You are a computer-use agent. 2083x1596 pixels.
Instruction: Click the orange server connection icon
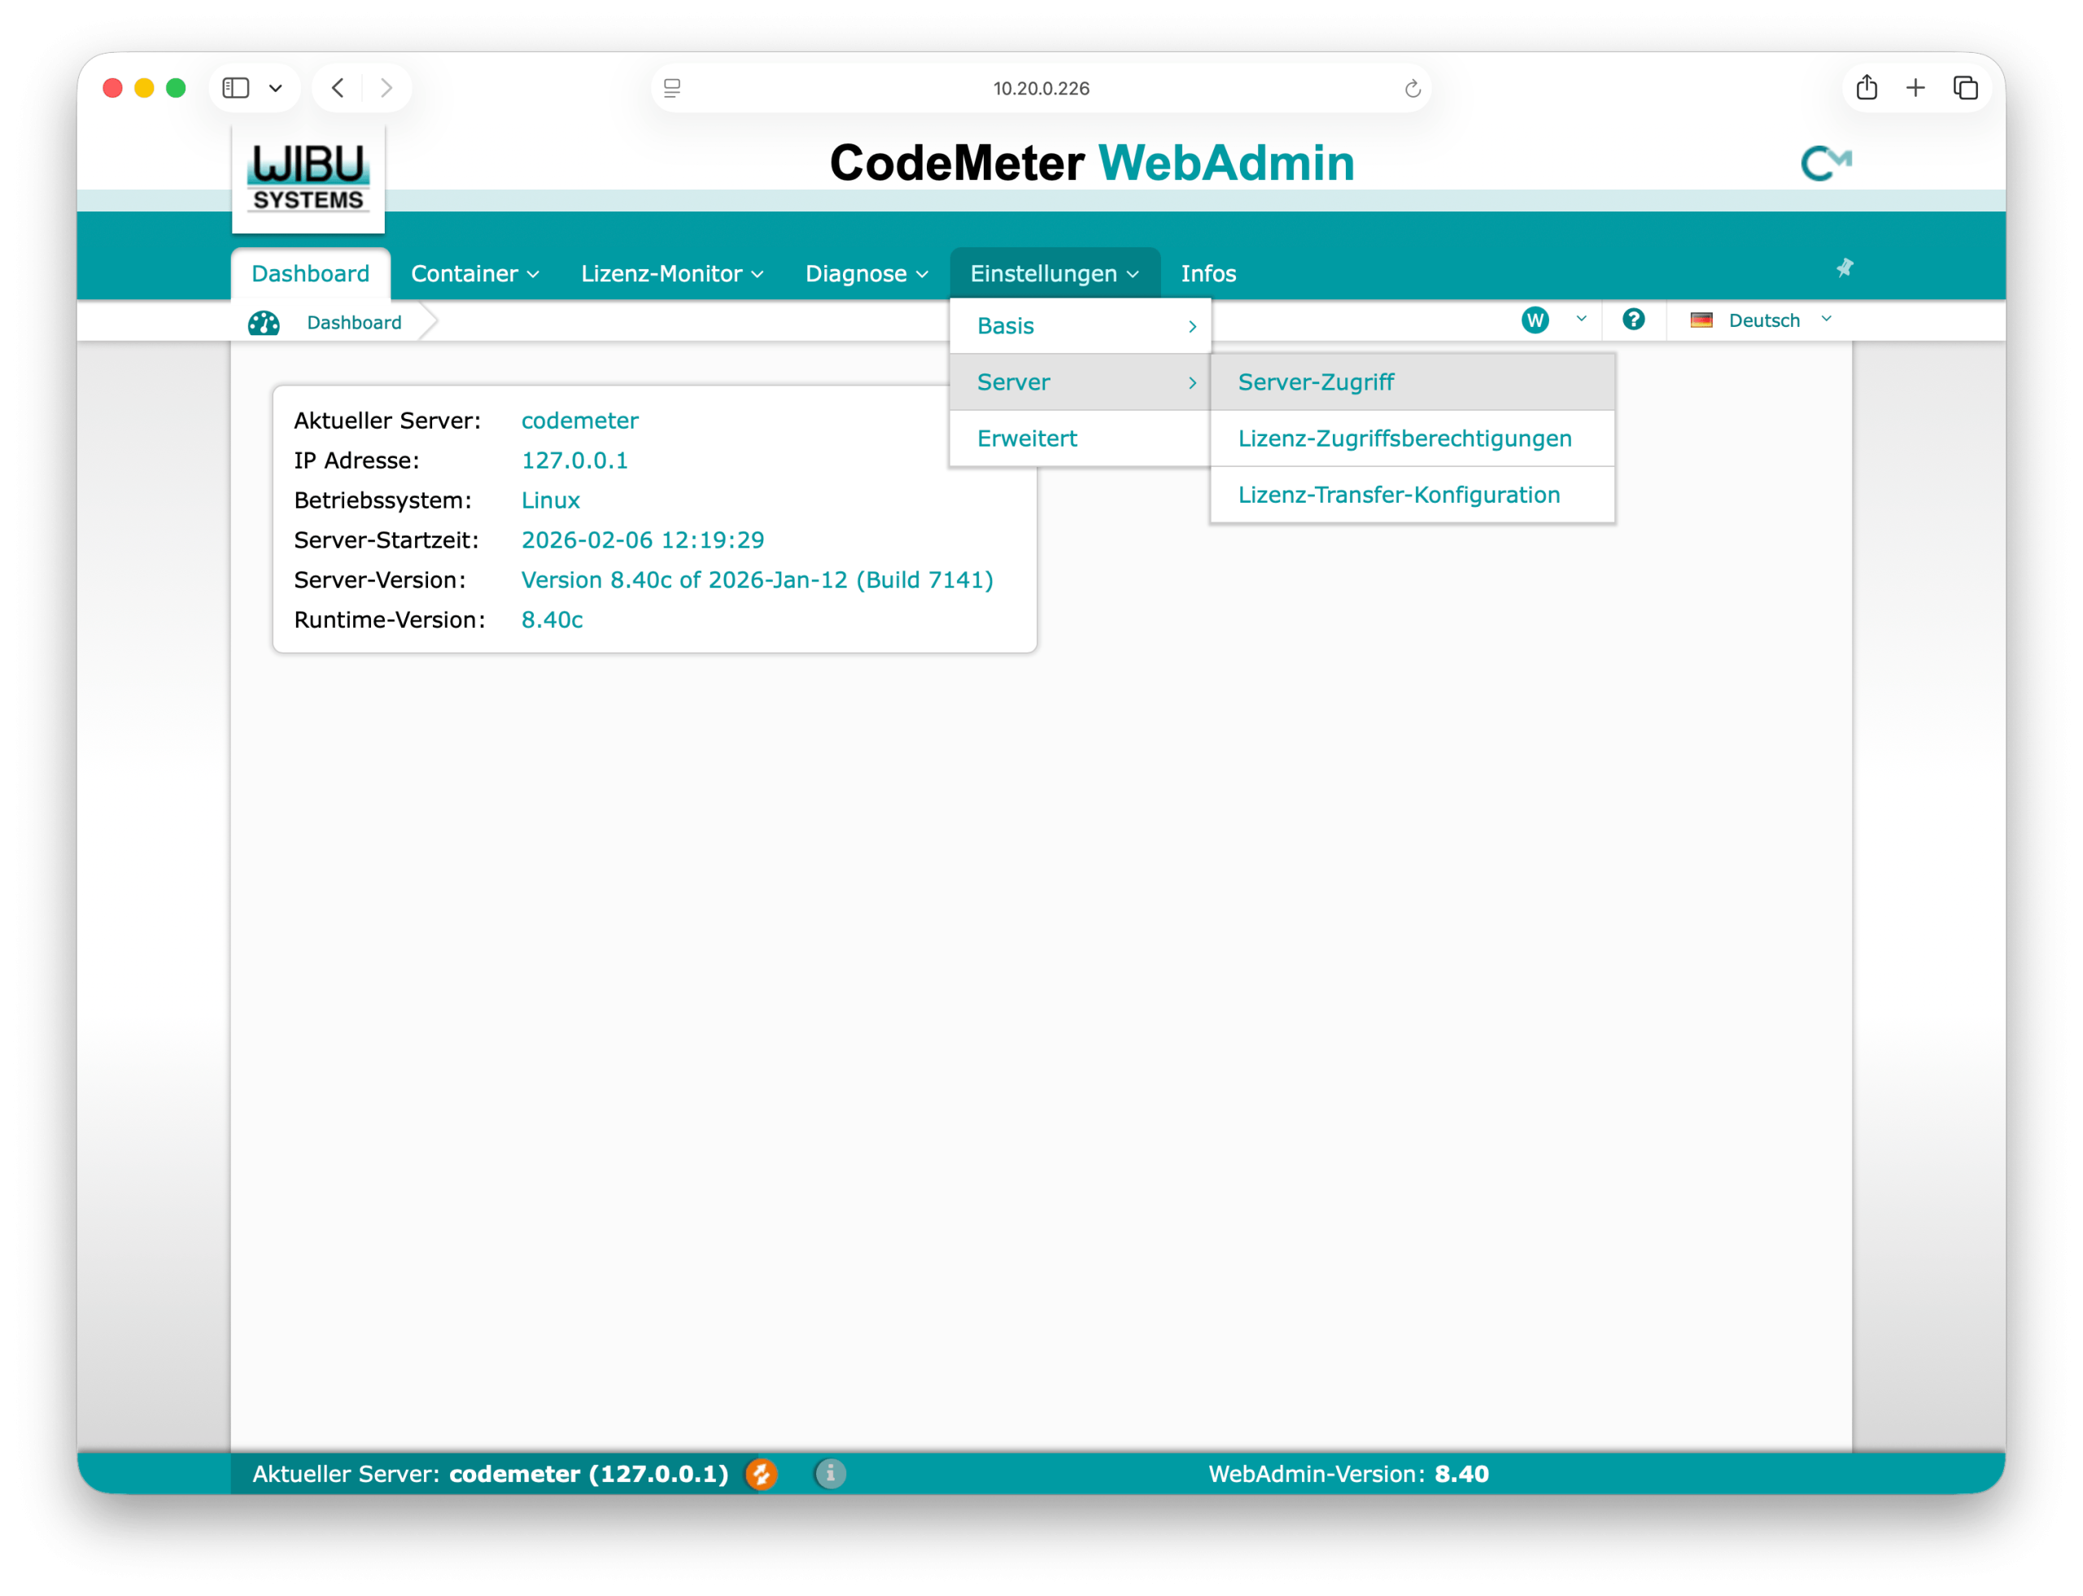pos(761,1473)
